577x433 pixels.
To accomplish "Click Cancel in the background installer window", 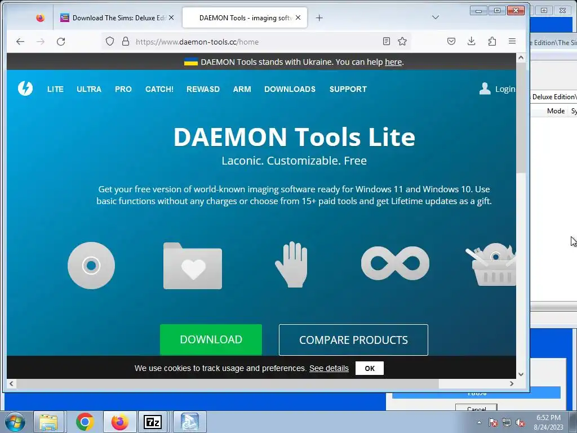I will point(476,408).
